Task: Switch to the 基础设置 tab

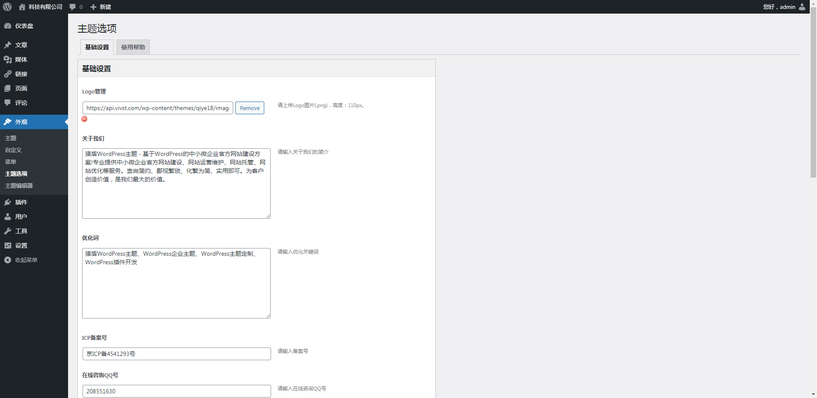Action: click(x=97, y=47)
